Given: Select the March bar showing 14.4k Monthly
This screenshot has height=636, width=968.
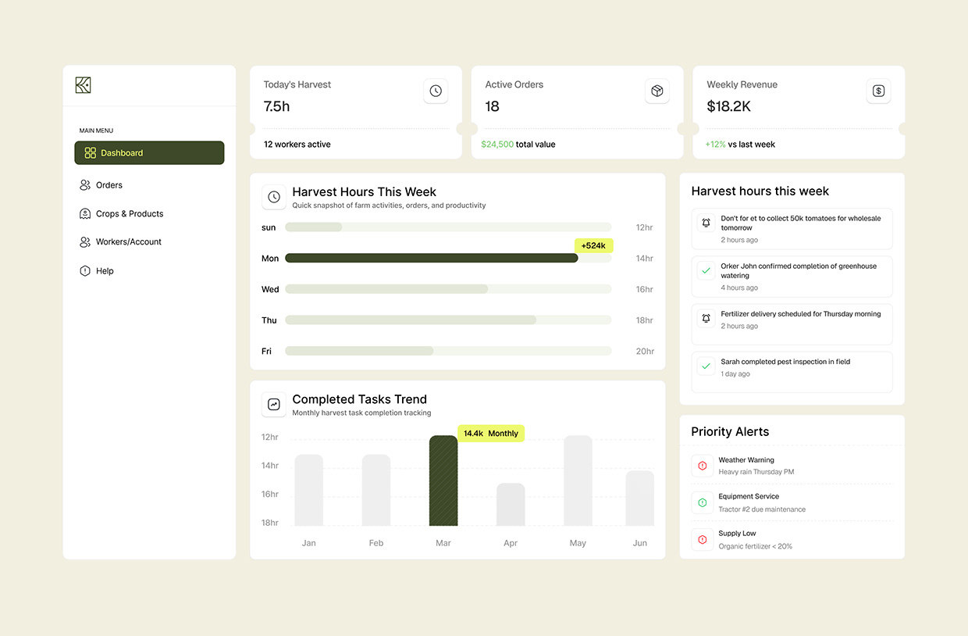Looking at the screenshot, I should pos(443,484).
